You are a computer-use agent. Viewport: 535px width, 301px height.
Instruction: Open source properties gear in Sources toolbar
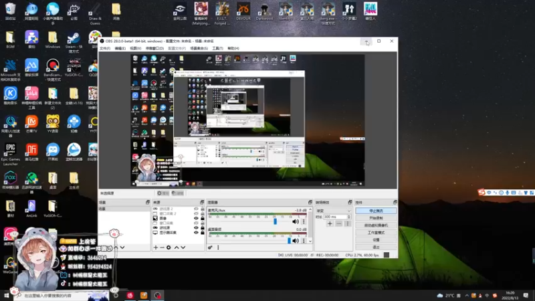pyautogui.click(x=169, y=247)
